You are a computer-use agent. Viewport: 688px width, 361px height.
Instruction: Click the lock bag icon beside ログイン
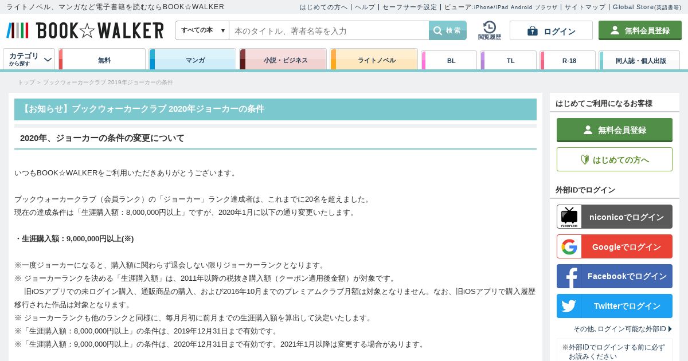click(533, 30)
